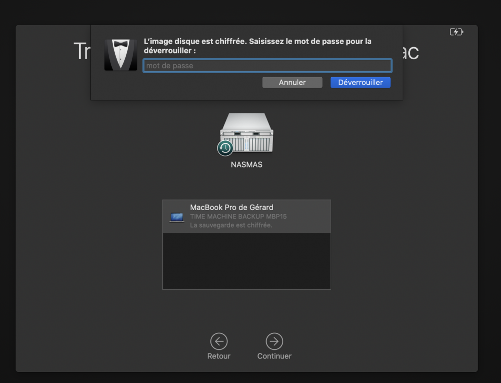
Task: Click the MacBook laptop icon in list
Action: [177, 218]
